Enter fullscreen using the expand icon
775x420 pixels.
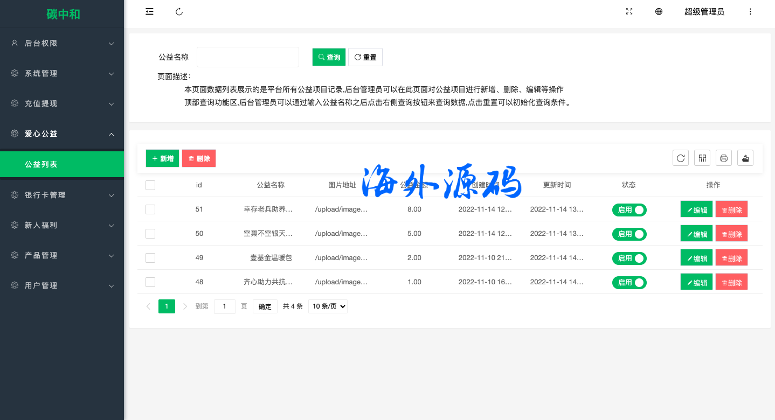click(629, 12)
